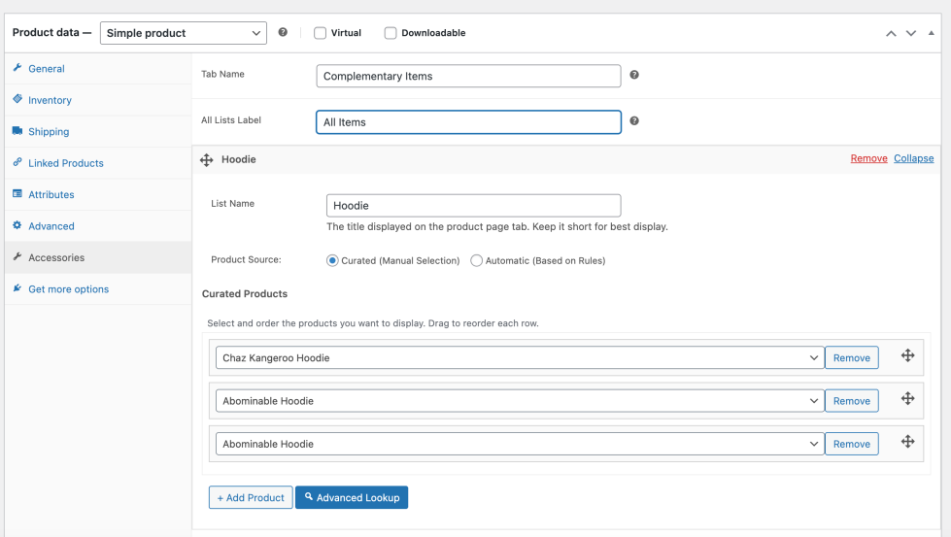The image size is (951, 537).
Task: Open the Linked Products tab
Action: (65, 163)
